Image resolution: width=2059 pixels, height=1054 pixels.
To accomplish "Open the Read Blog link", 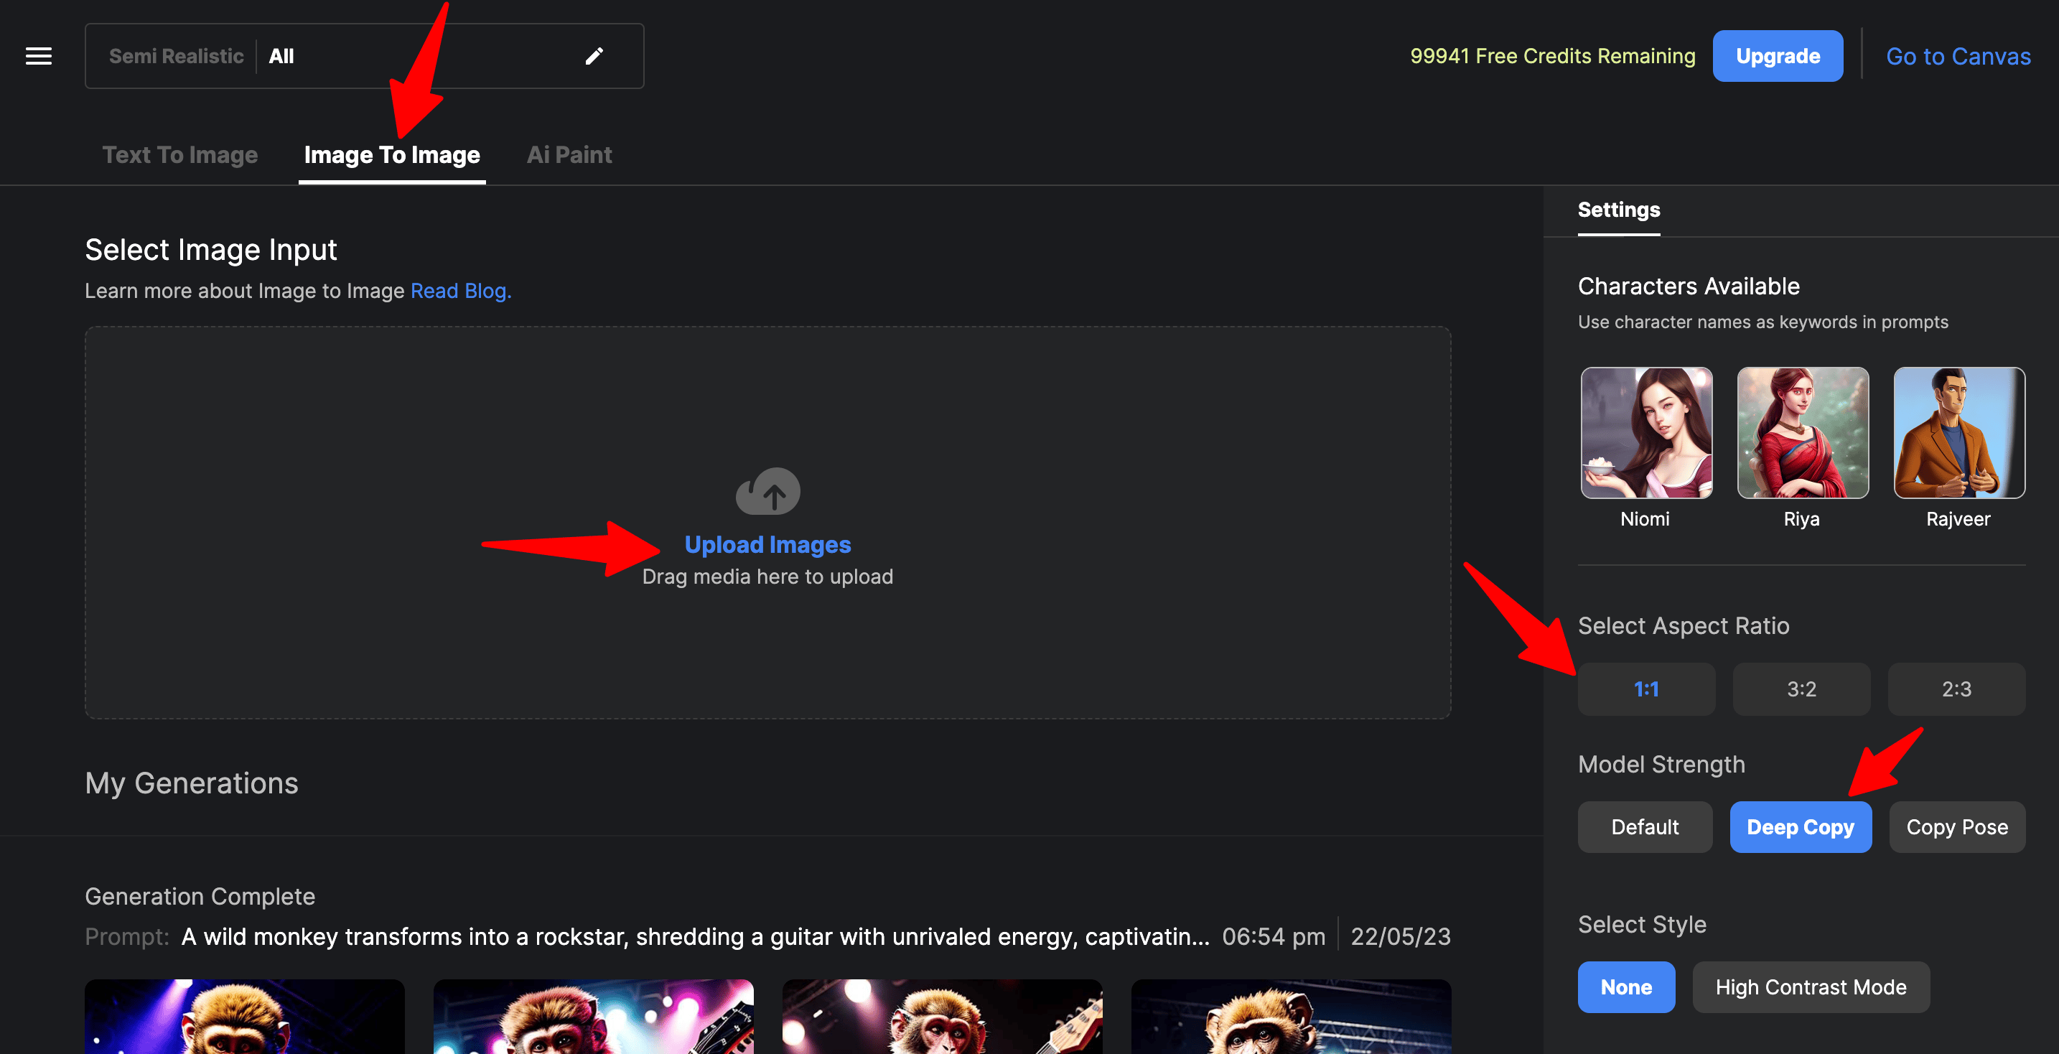I will 460,291.
